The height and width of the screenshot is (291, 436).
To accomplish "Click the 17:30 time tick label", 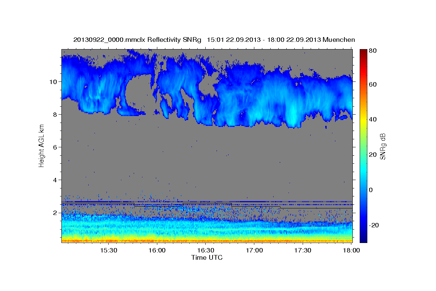I will point(303,251).
